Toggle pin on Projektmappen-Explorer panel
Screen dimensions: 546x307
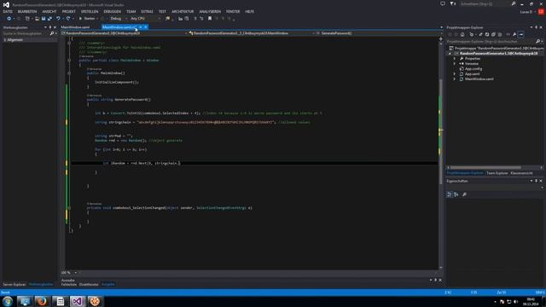tap(536, 27)
